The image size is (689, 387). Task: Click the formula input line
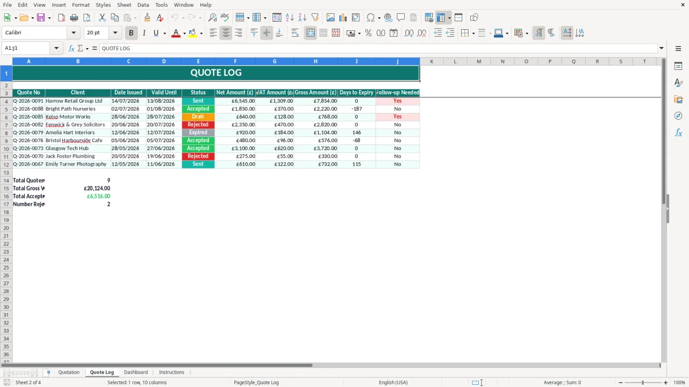pyautogui.click(x=378, y=49)
